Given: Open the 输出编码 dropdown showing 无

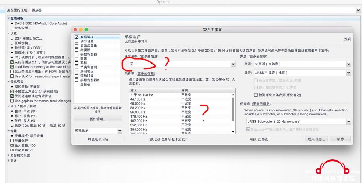Looking at the screenshot, I should [x=182, y=64].
